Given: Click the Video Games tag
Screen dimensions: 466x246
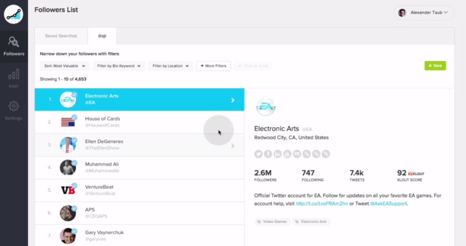Looking at the screenshot, I should point(272,222).
